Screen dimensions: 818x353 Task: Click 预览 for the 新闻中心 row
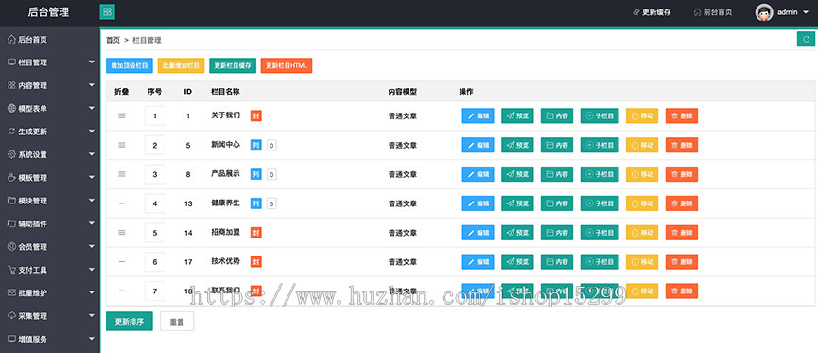[x=517, y=145]
